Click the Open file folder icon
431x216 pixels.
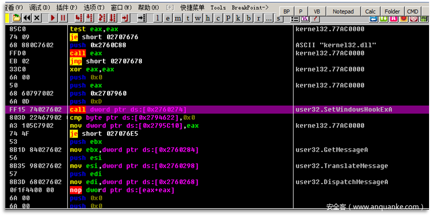pos(17,18)
